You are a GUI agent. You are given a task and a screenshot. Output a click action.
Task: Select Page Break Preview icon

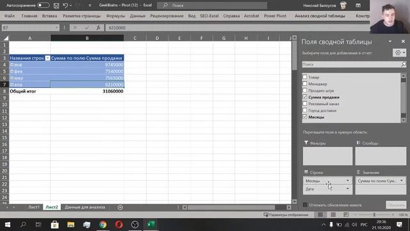(x=346, y=215)
